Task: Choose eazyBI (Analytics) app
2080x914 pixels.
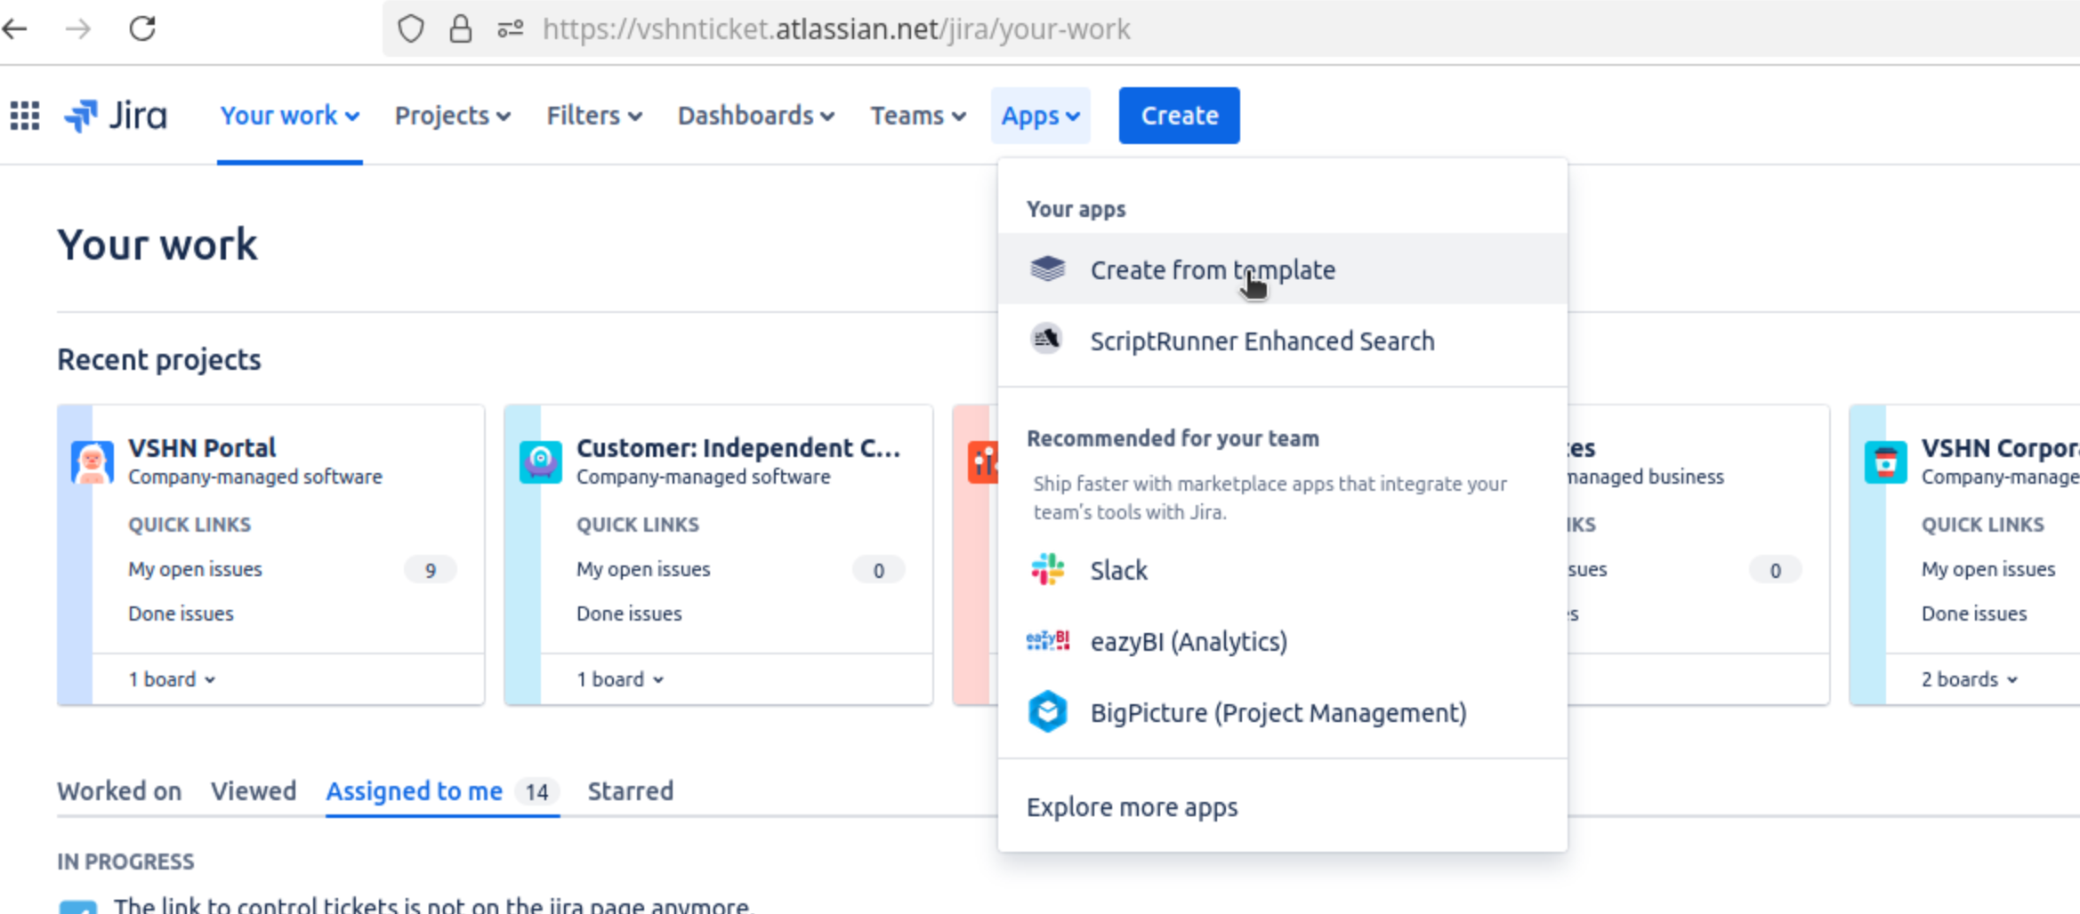Action: point(1282,641)
